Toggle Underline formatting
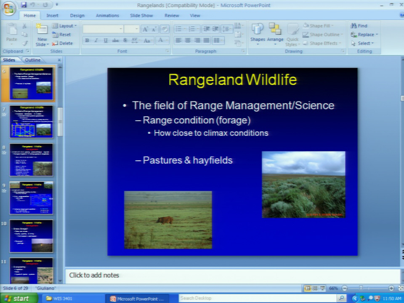The height and width of the screenshot is (303, 404). point(105,40)
